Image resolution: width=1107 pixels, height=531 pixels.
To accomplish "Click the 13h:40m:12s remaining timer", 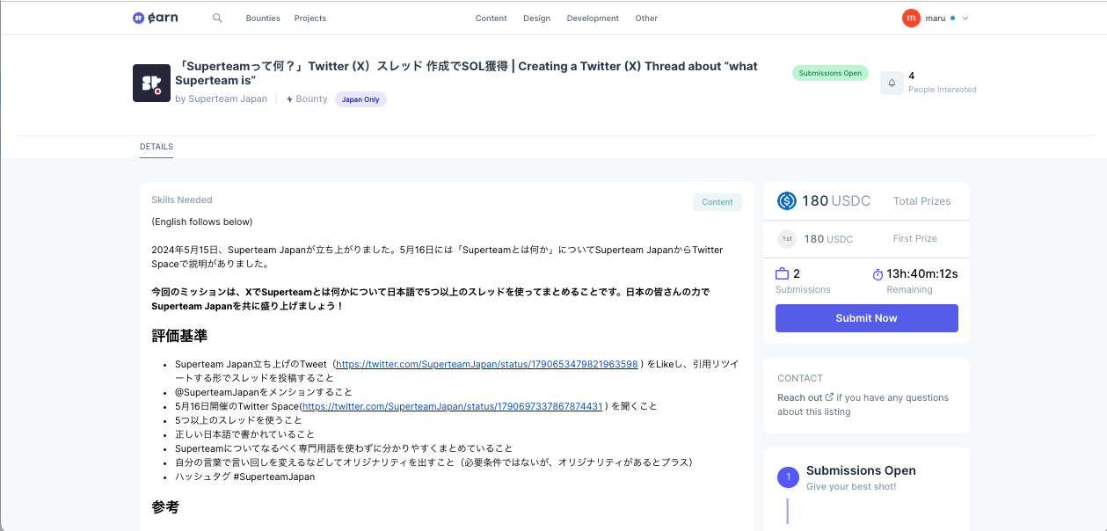I will 922,273.
